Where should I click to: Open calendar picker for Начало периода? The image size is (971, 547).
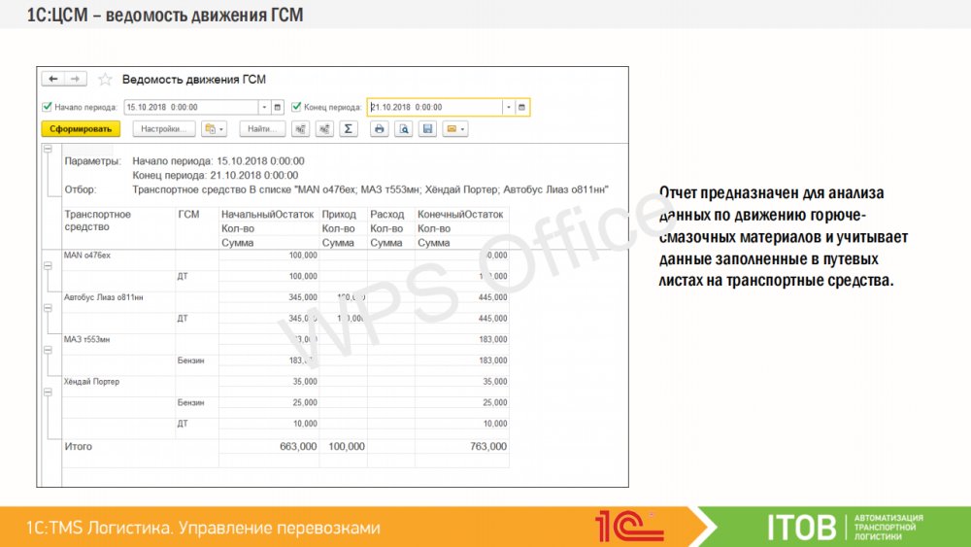pos(278,107)
